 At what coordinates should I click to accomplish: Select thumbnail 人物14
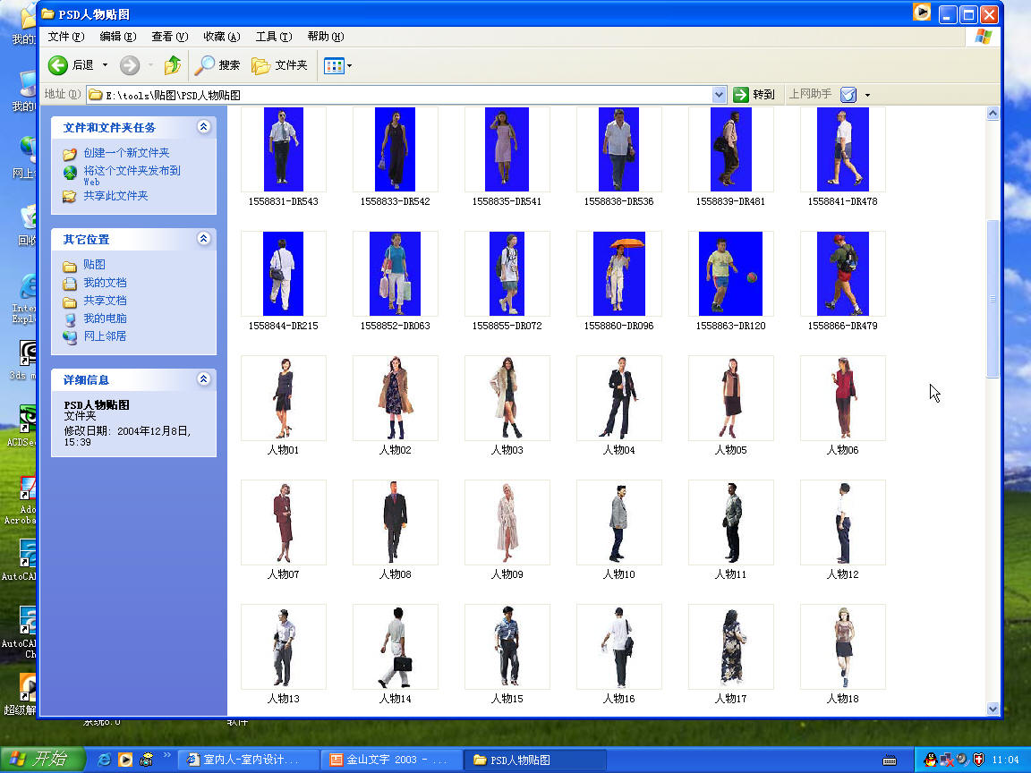[396, 646]
